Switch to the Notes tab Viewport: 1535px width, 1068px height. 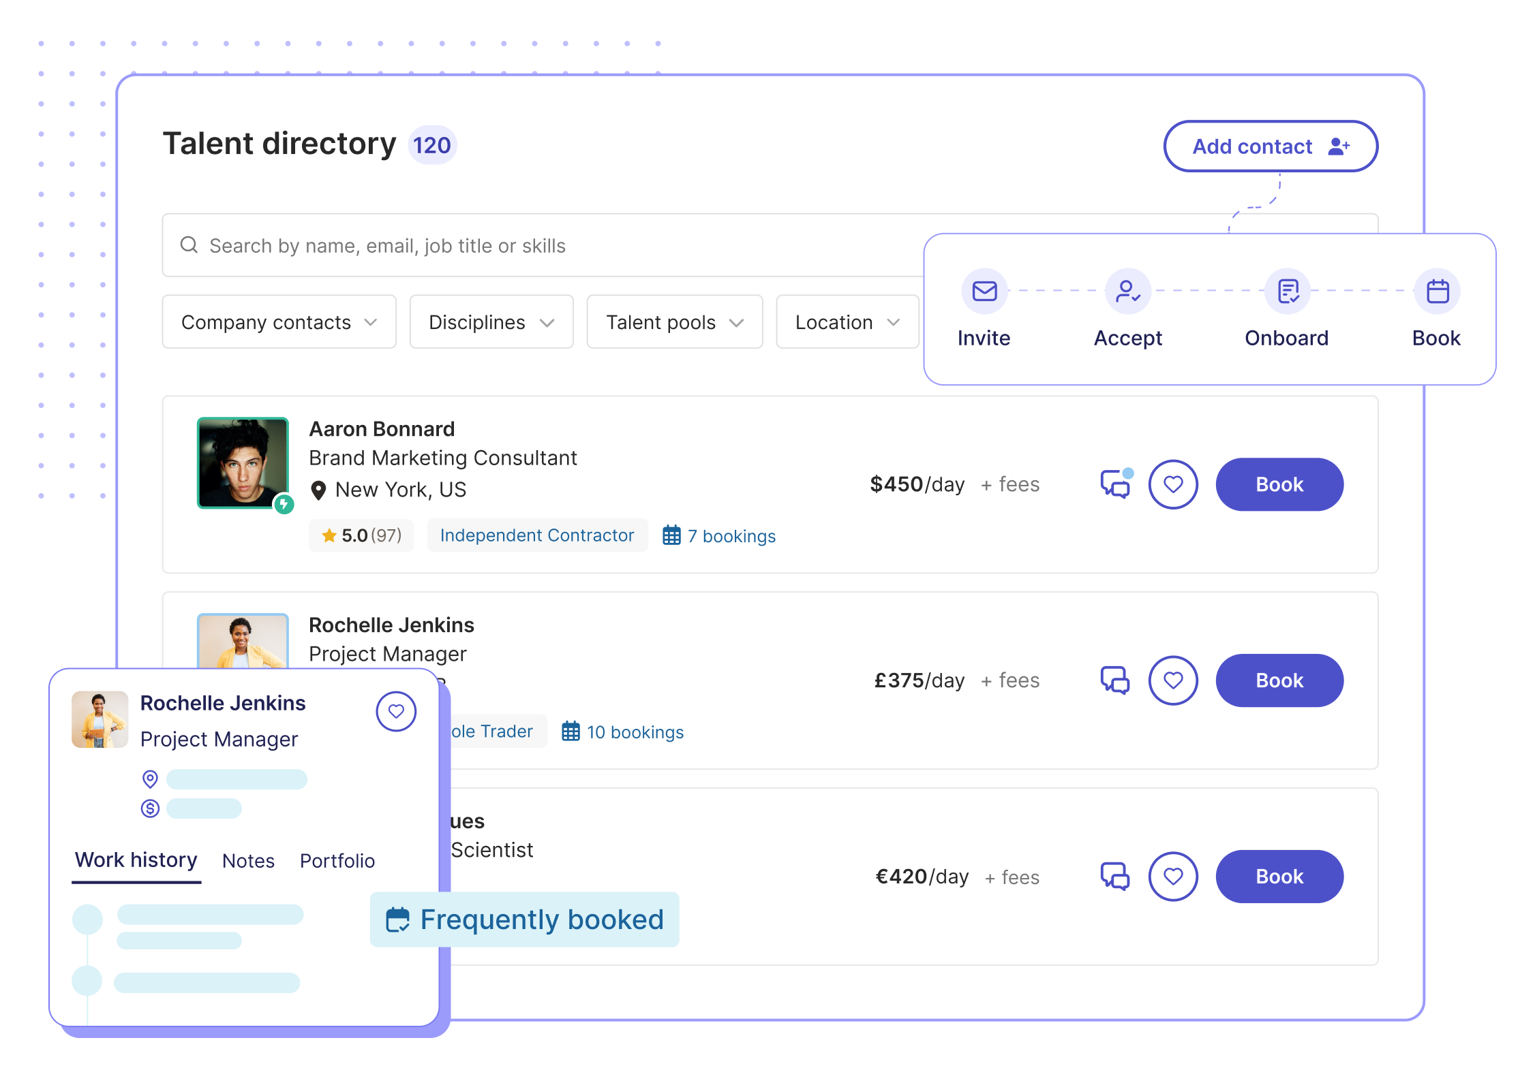pos(248,861)
